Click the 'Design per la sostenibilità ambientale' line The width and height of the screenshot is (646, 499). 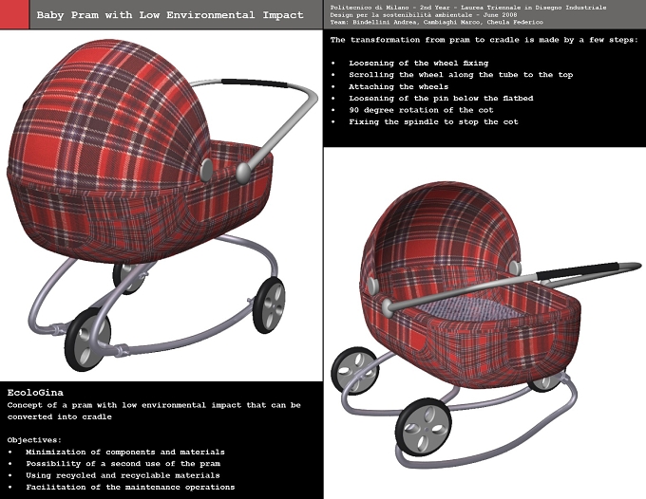[424, 15]
